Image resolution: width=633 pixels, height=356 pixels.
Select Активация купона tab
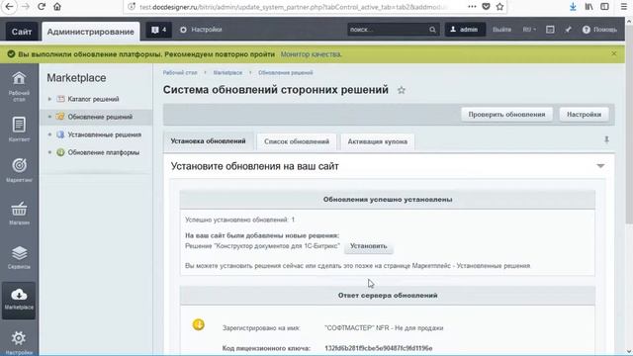tap(378, 141)
